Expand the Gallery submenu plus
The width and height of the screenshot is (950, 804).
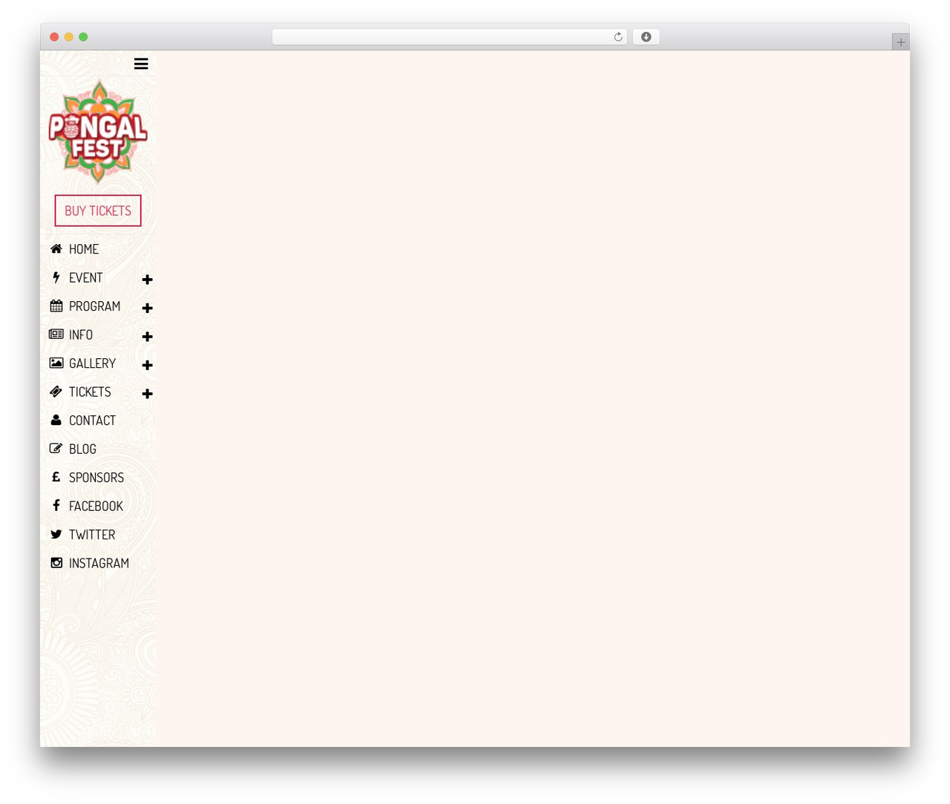click(147, 365)
